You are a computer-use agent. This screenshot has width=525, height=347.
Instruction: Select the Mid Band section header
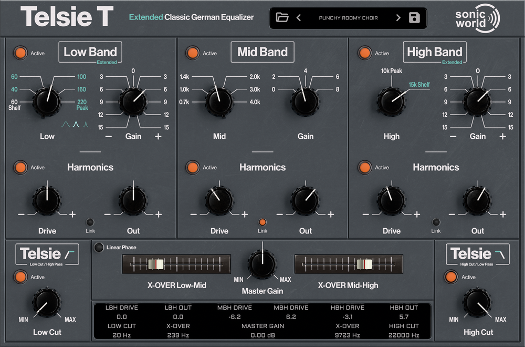(x=262, y=52)
